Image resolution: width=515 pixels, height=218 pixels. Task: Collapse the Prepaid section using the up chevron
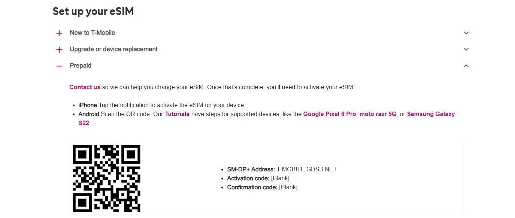[x=466, y=66]
